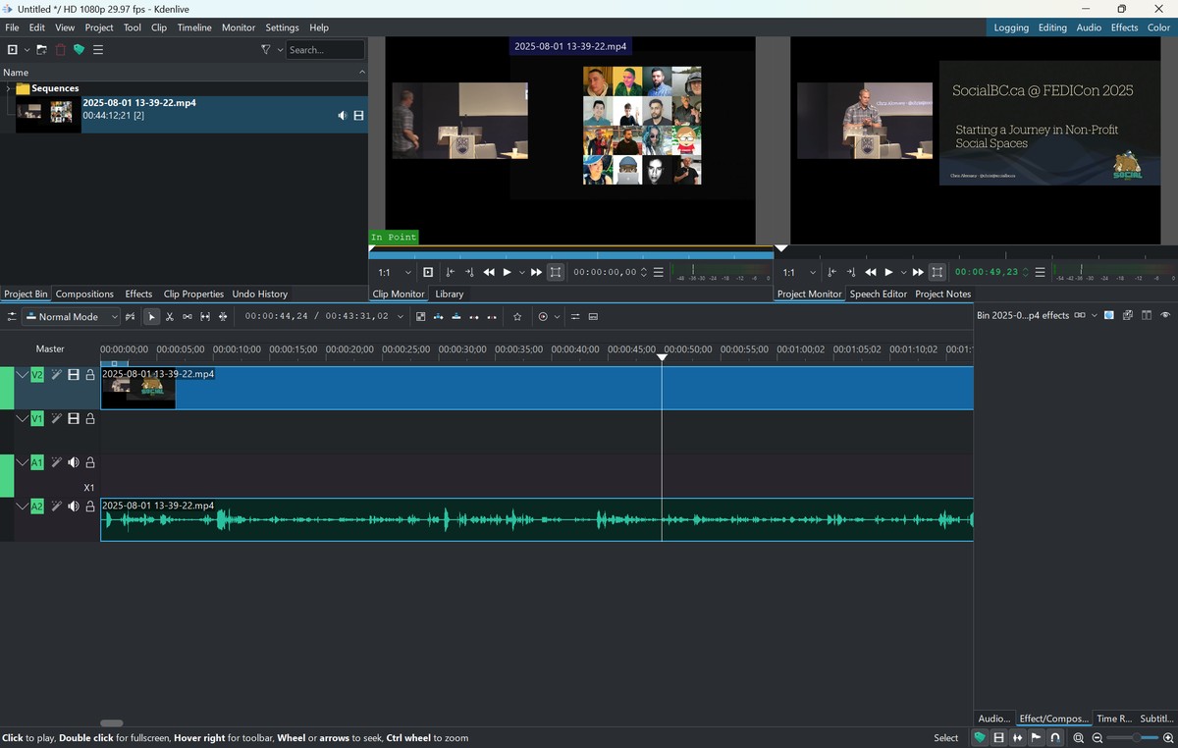Screen dimensions: 1178x748
Task: Click the Favorite effects star icon
Action: (x=517, y=317)
